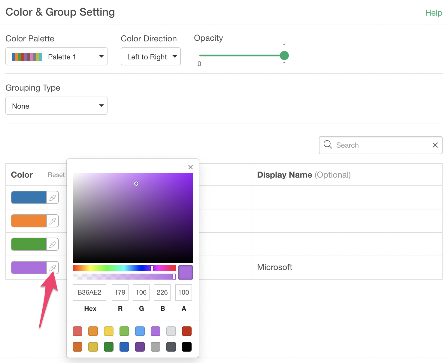
Task: Click the Microsoft display name cell
Action: 347,268
